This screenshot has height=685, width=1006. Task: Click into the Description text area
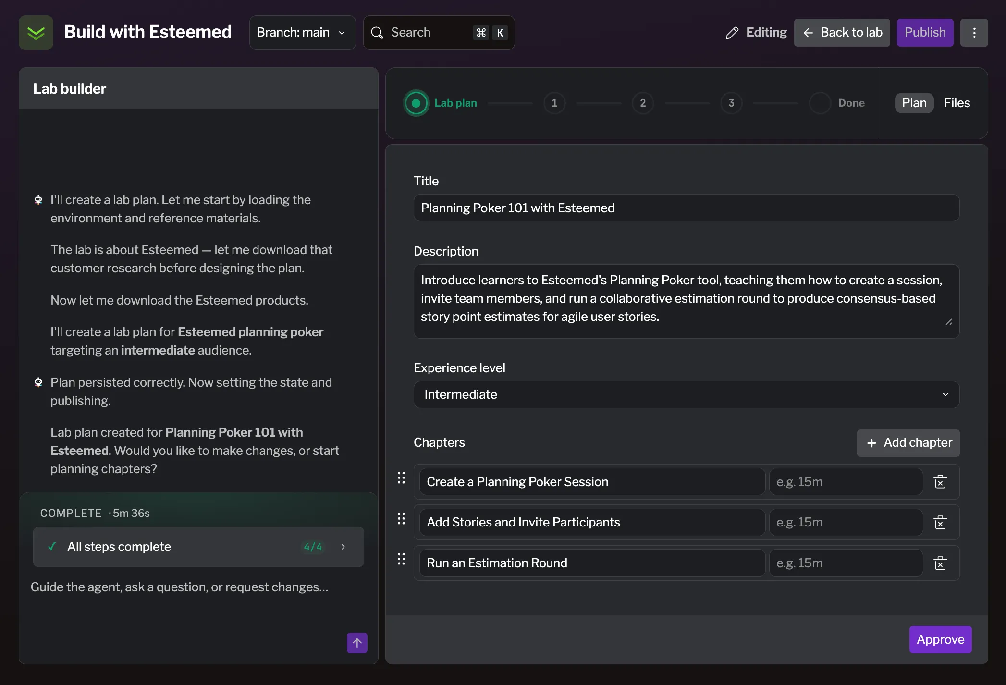tap(687, 301)
